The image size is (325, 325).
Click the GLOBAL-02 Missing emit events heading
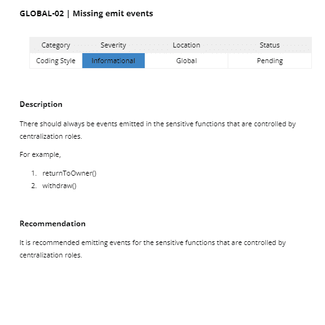point(86,14)
